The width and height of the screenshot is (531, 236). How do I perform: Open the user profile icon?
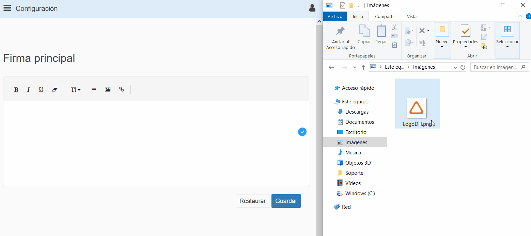[x=312, y=8]
